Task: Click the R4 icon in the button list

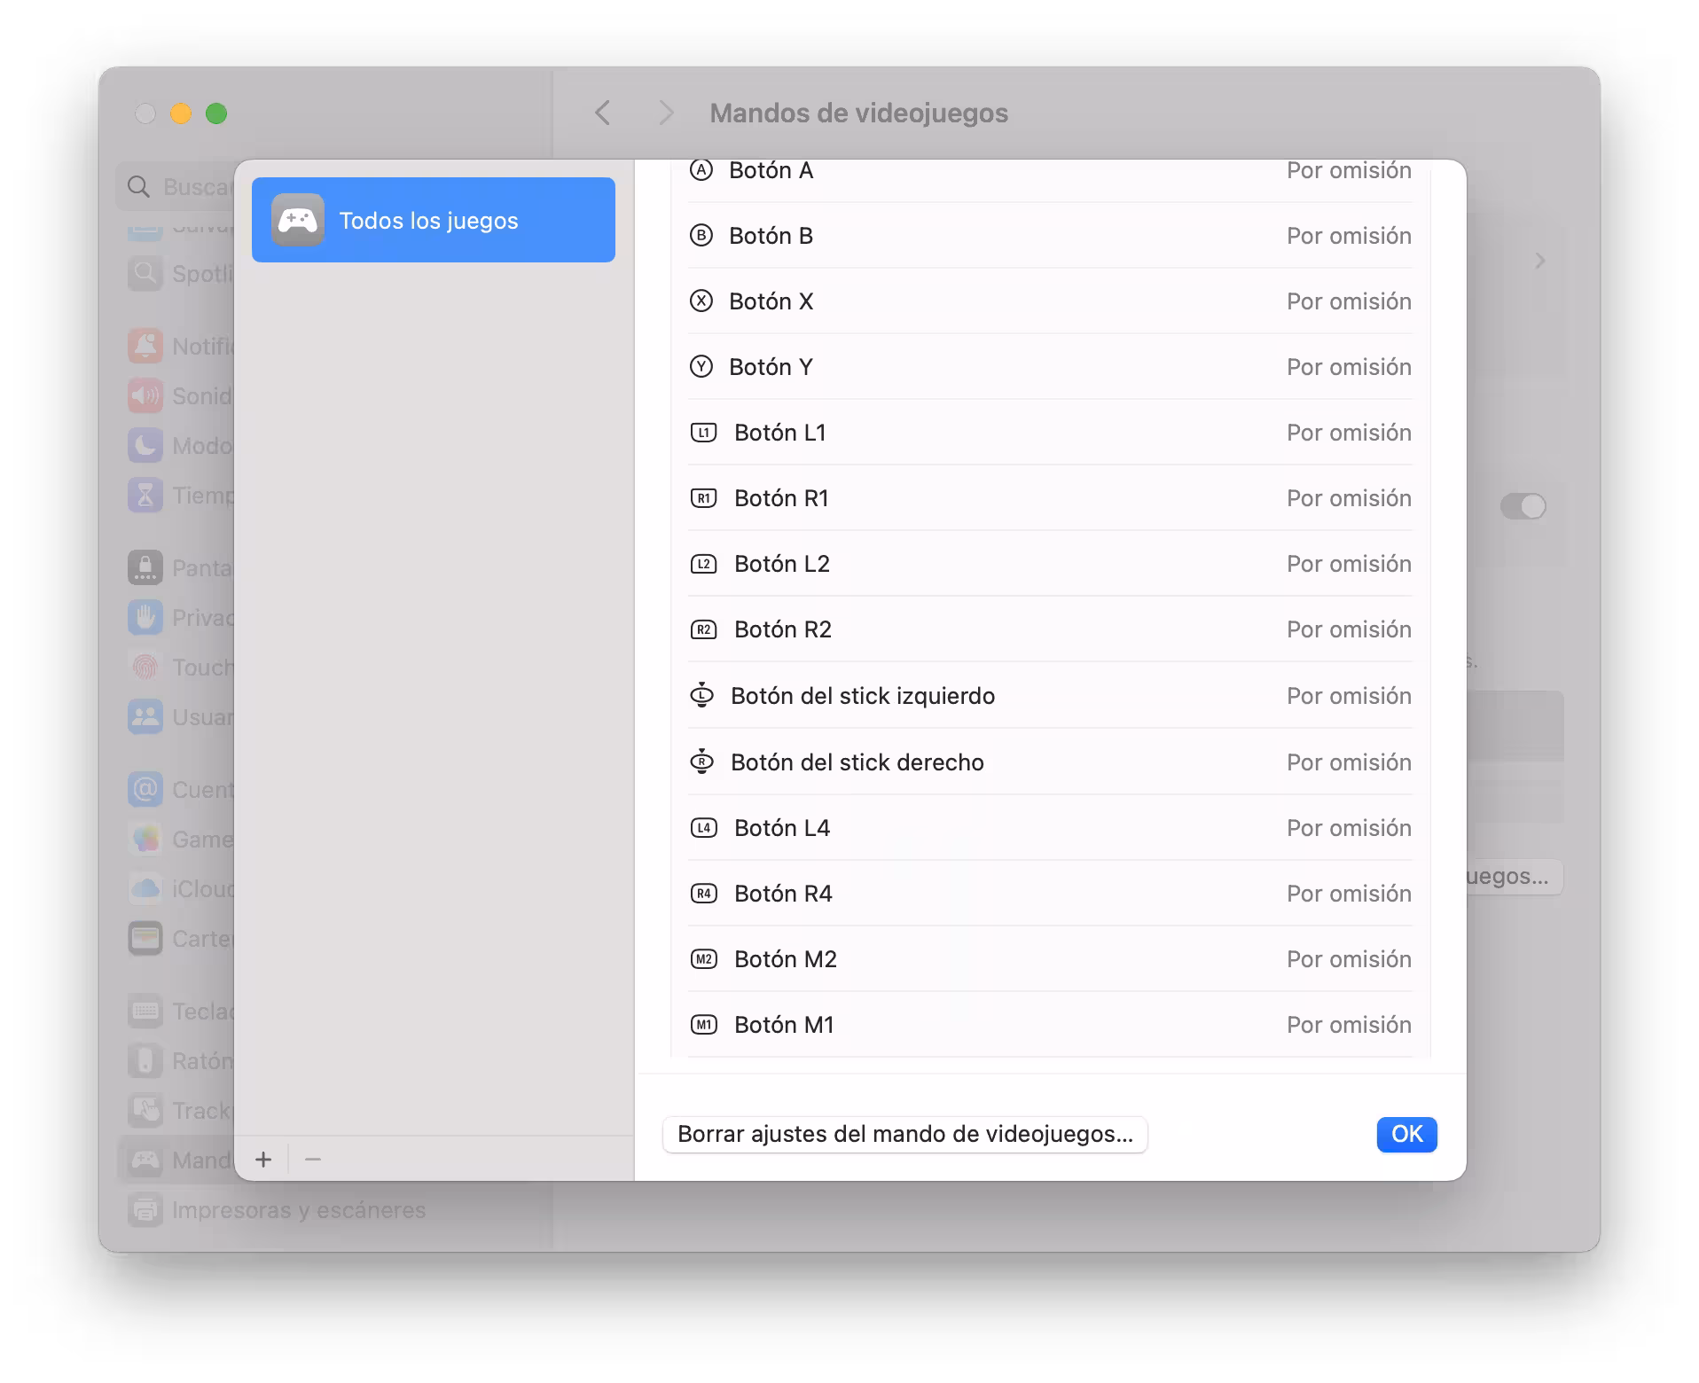Action: tap(703, 894)
